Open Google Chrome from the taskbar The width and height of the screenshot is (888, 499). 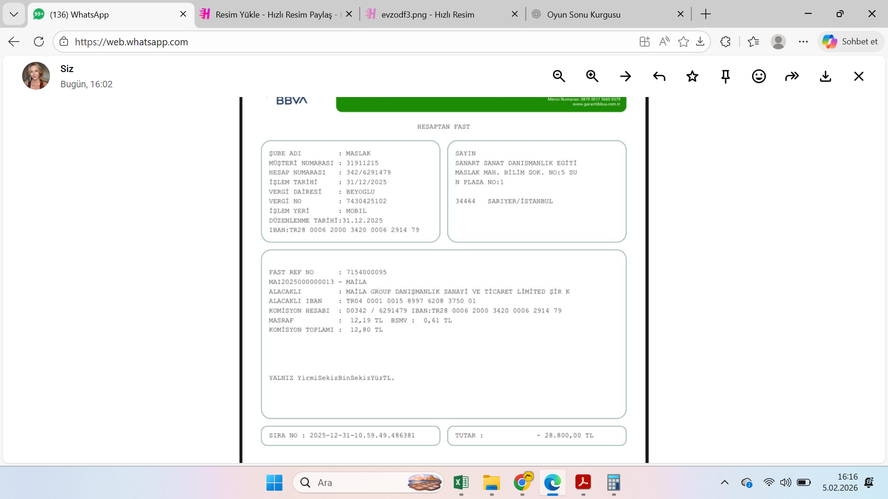click(522, 483)
